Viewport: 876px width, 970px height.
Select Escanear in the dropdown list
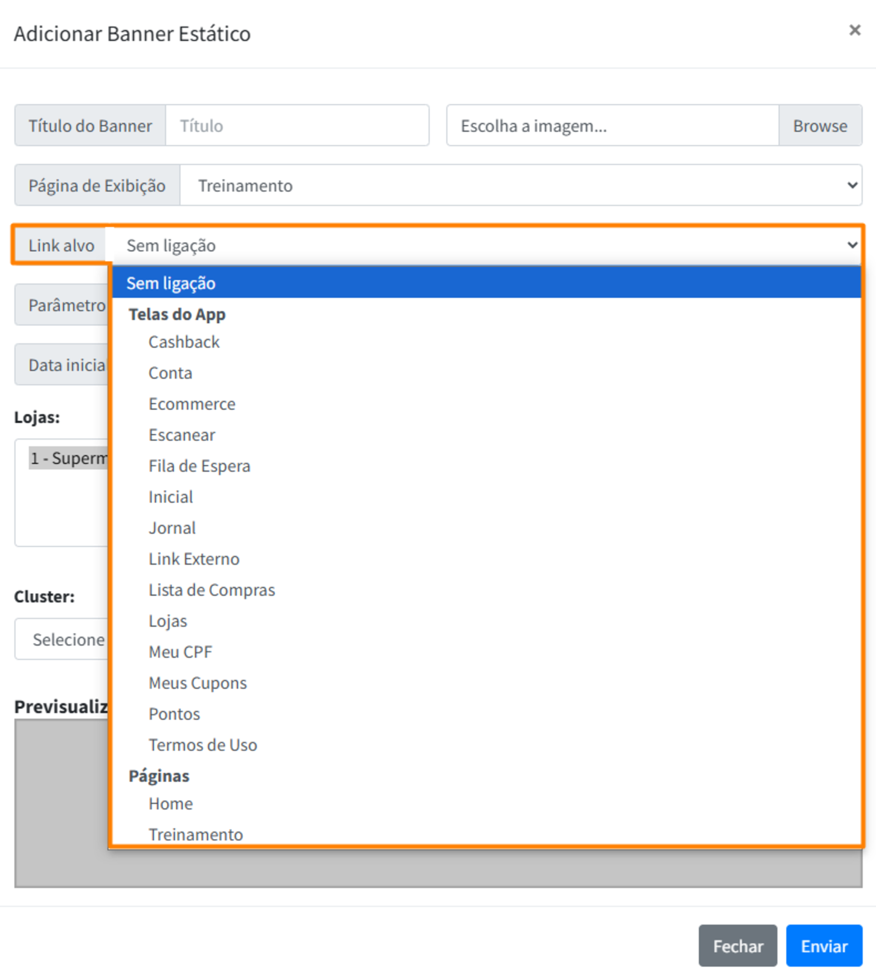click(182, 435)
